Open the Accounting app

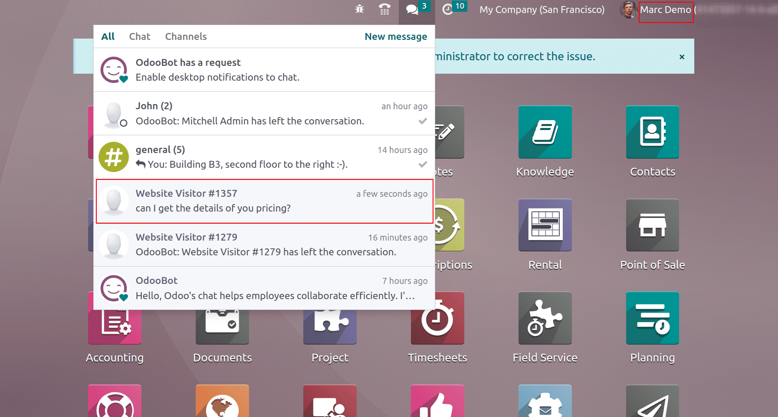115,327
